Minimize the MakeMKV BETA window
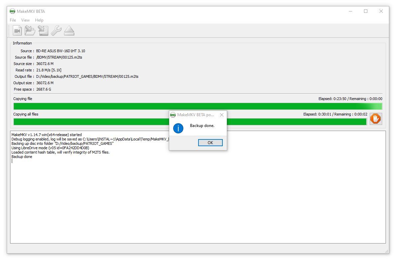397x260 pixels. click(350, 11)
